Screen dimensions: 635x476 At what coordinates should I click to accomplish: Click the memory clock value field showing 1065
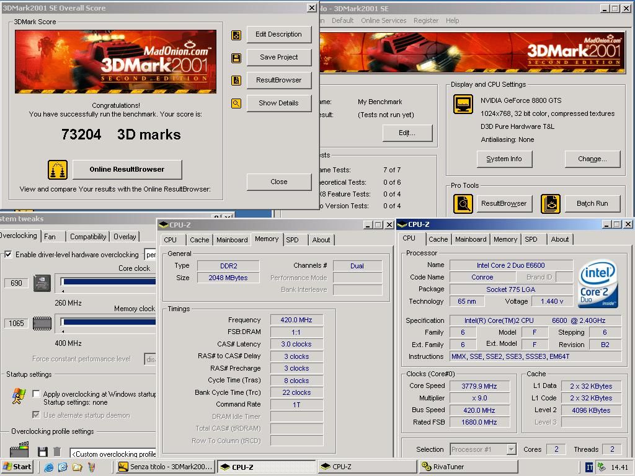click(16, 323)
